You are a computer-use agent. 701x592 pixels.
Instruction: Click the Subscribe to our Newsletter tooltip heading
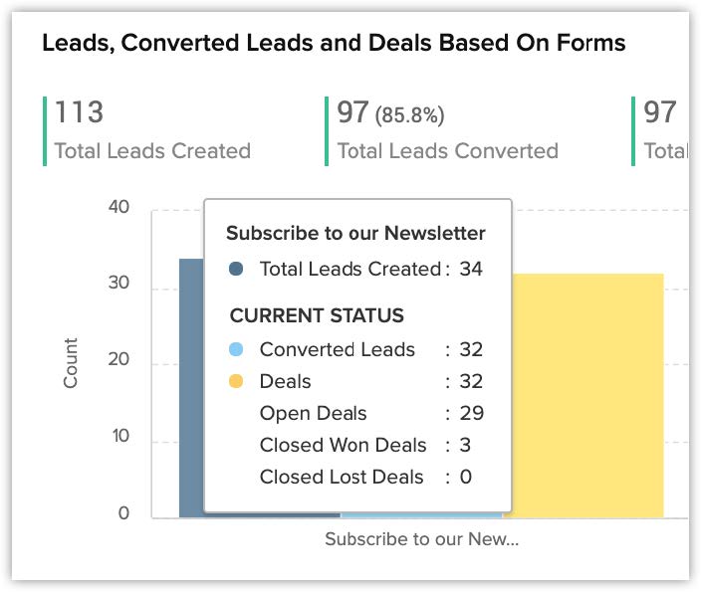click(x=355, y=234)
